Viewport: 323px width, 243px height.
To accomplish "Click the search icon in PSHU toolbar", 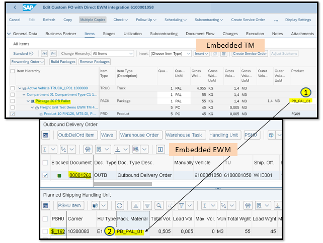I will (x=158, y=205).
